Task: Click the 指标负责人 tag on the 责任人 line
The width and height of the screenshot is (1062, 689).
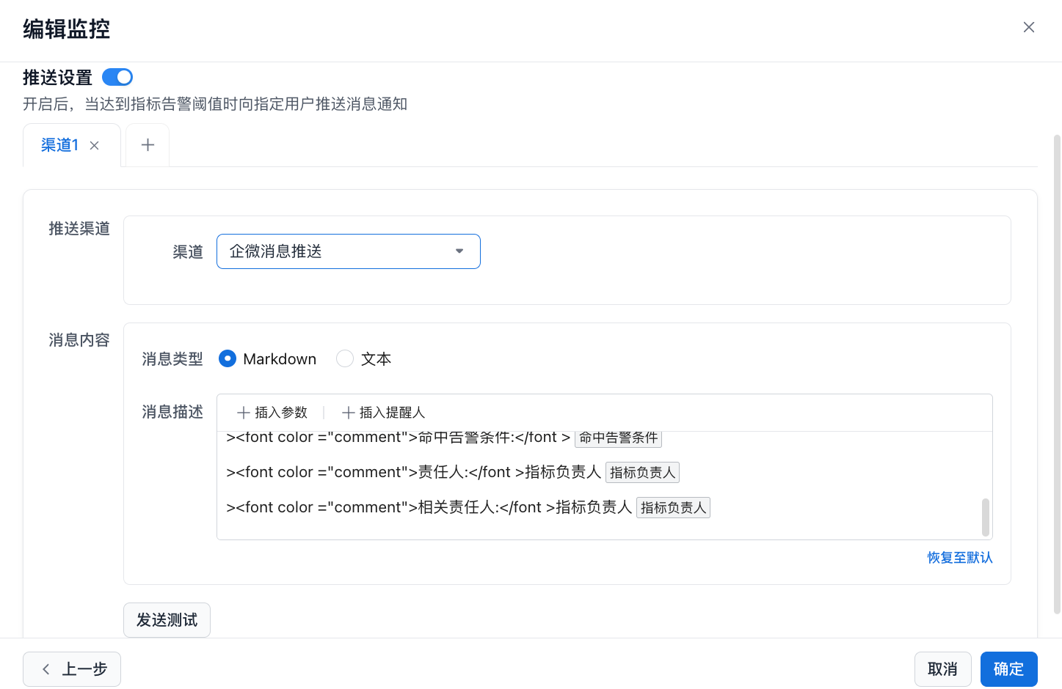Action: [x=642, y=473]
